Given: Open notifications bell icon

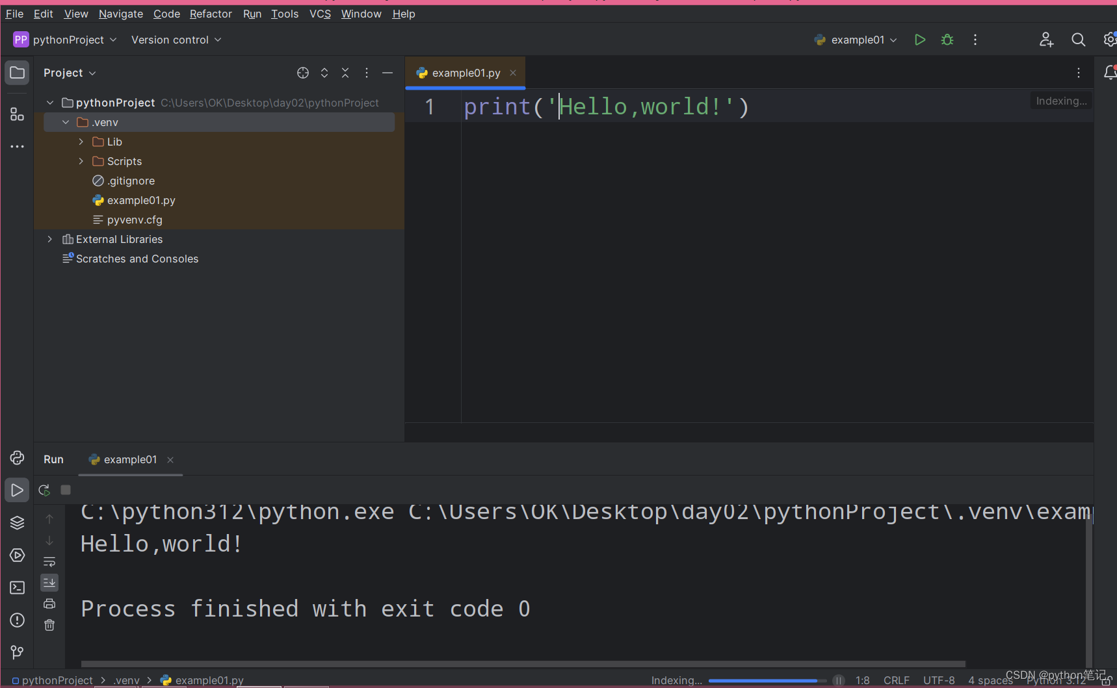Looking at the screenshot, I should (x=1110, y=73).
